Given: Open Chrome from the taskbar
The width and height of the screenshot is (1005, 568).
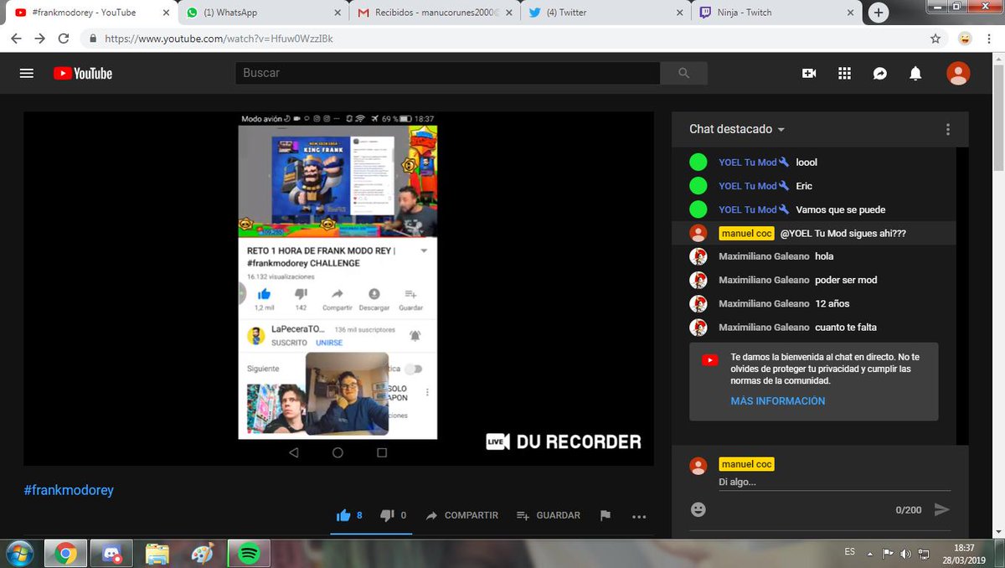Looking at the screenshot, I should 66,554.
